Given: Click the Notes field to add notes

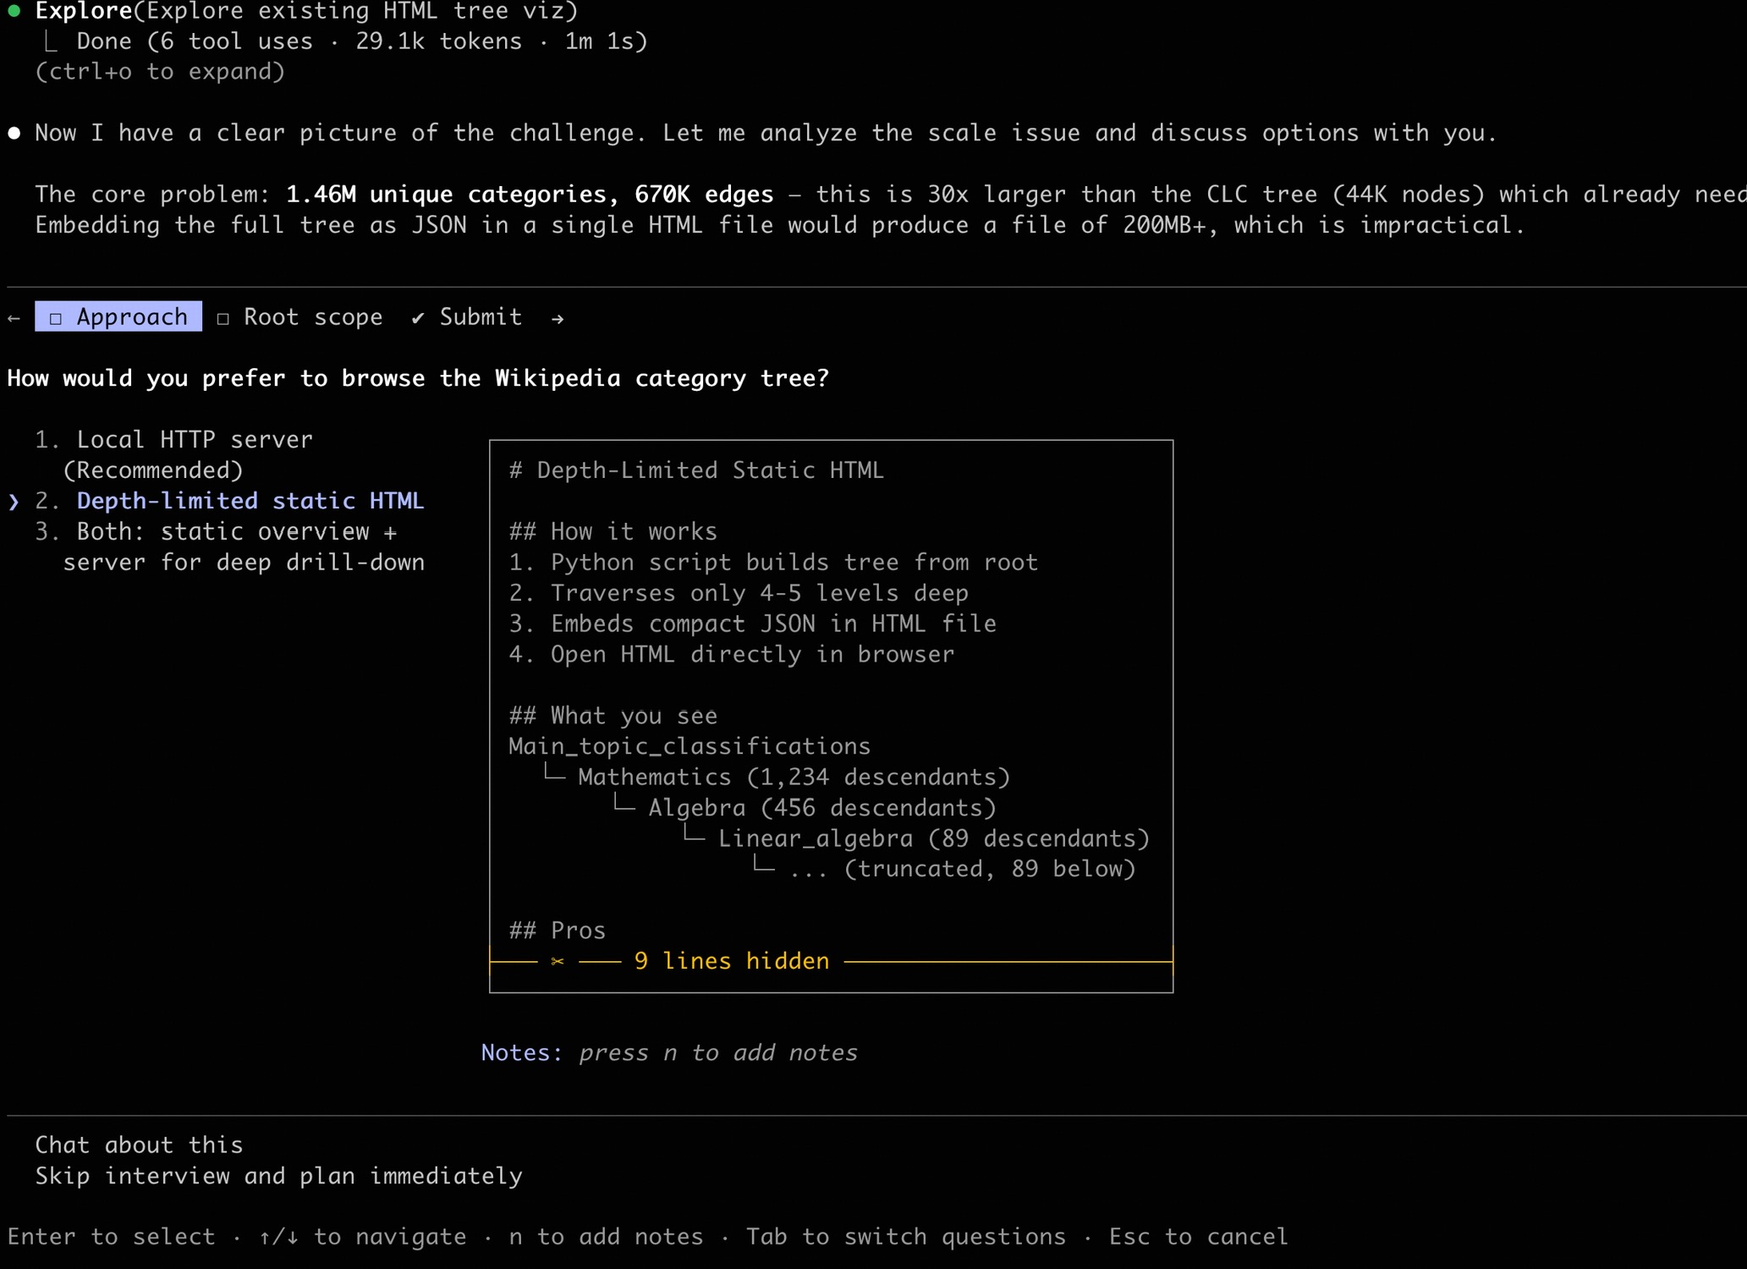Looking at the screenshot, I should pyautogui.click(x=717, y=1052).
